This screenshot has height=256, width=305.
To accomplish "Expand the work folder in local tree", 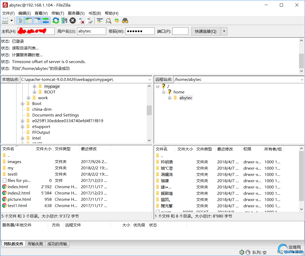I will [28, 98].
